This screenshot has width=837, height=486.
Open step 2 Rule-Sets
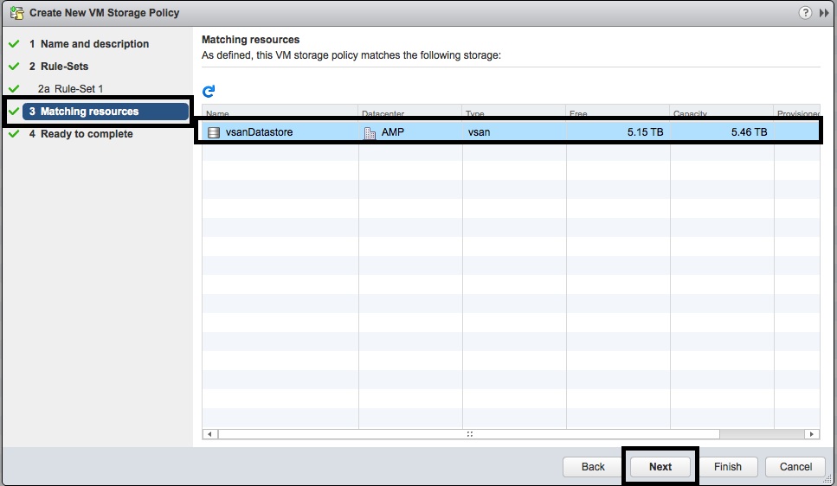point(64,67)
